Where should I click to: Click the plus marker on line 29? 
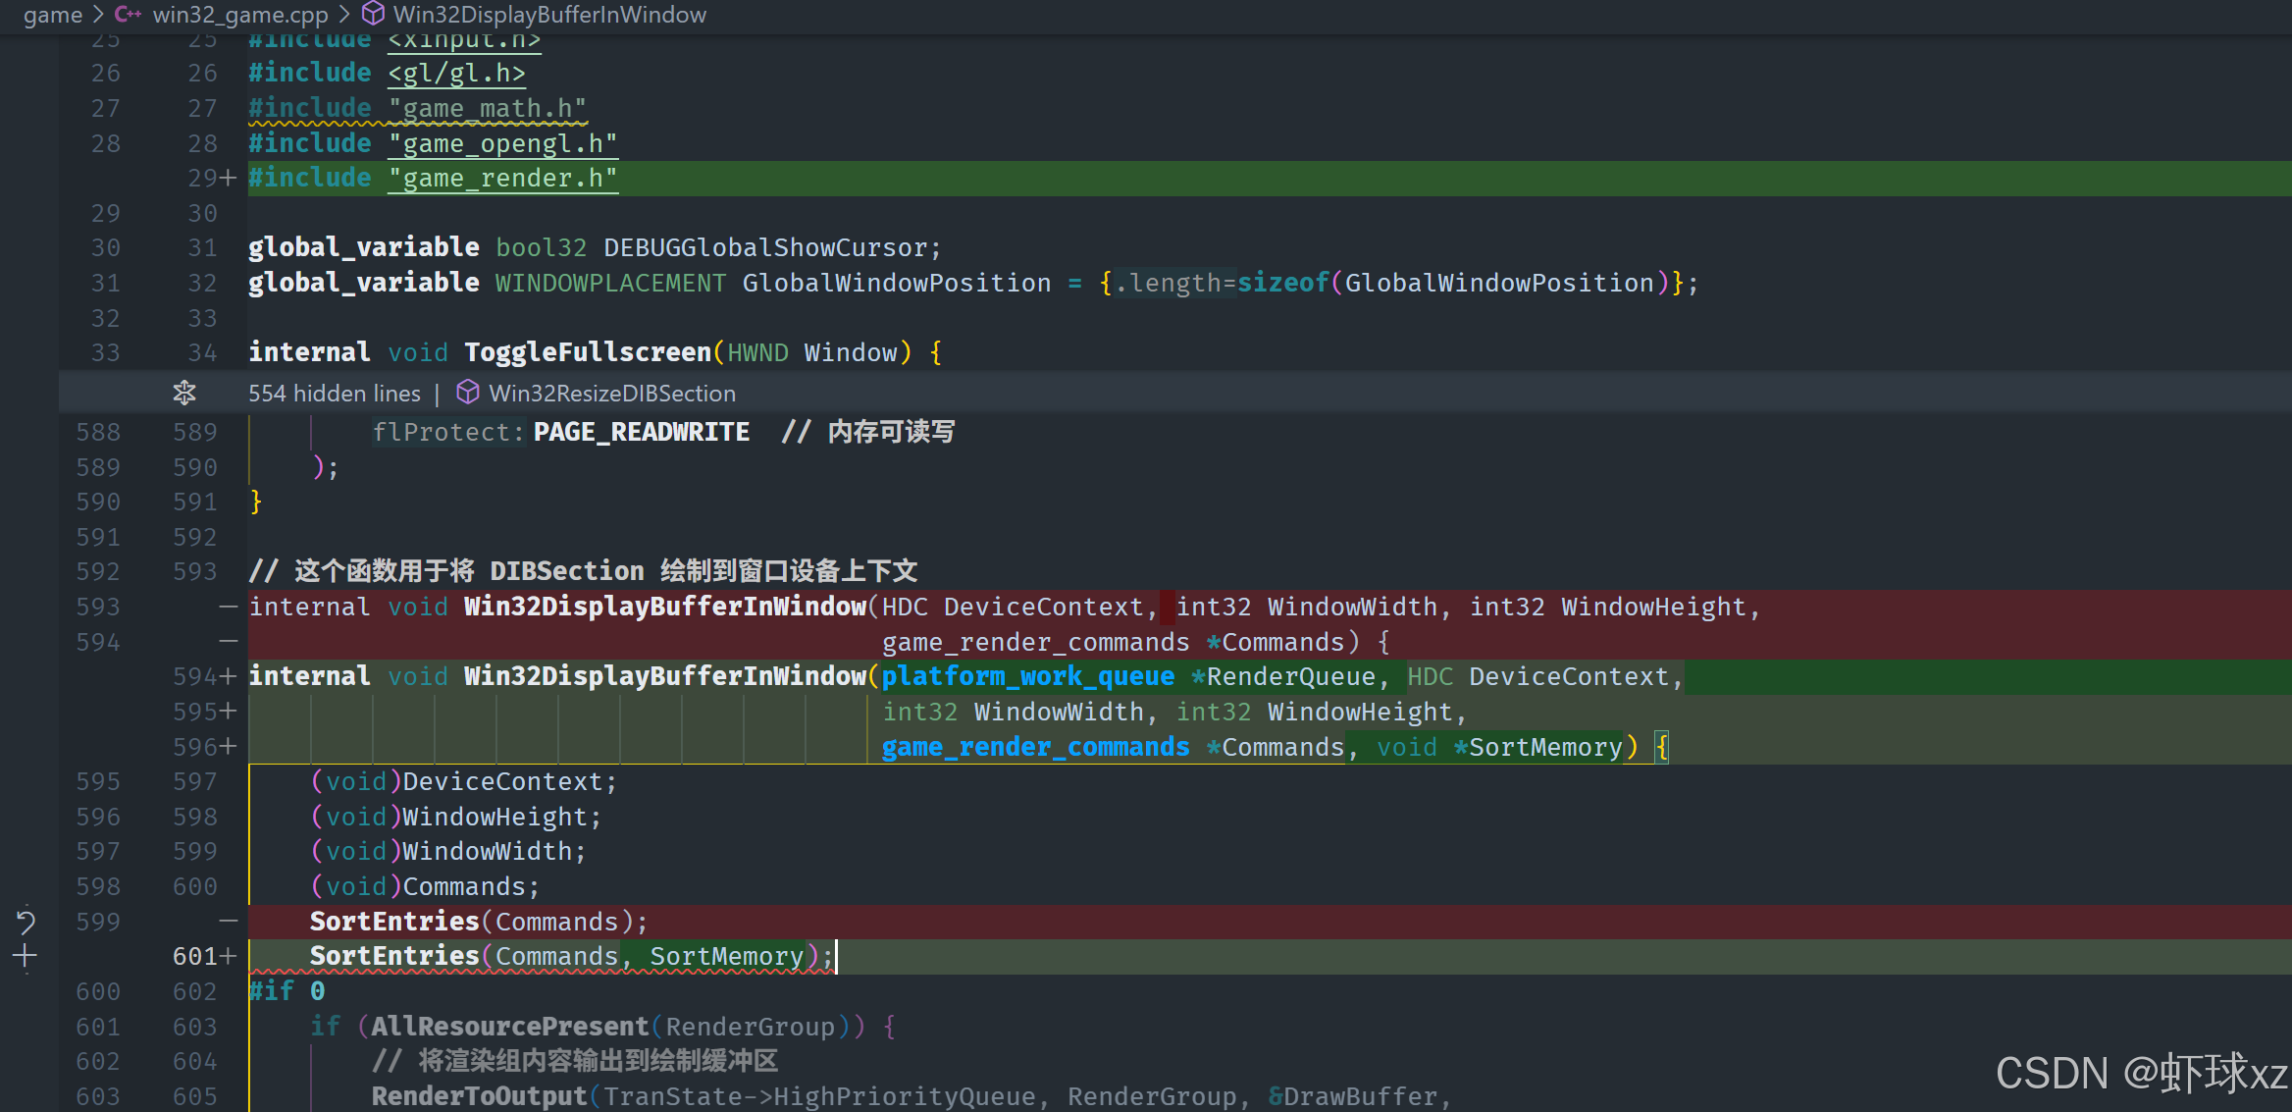pyautogui.click(x=229, y=178)
